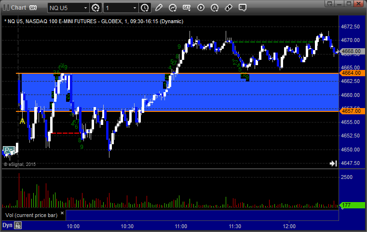This screenshot has width=367, height=232.
Task: Click the chart title NQ U5 NASDAQ text
Action: (94, 21)
